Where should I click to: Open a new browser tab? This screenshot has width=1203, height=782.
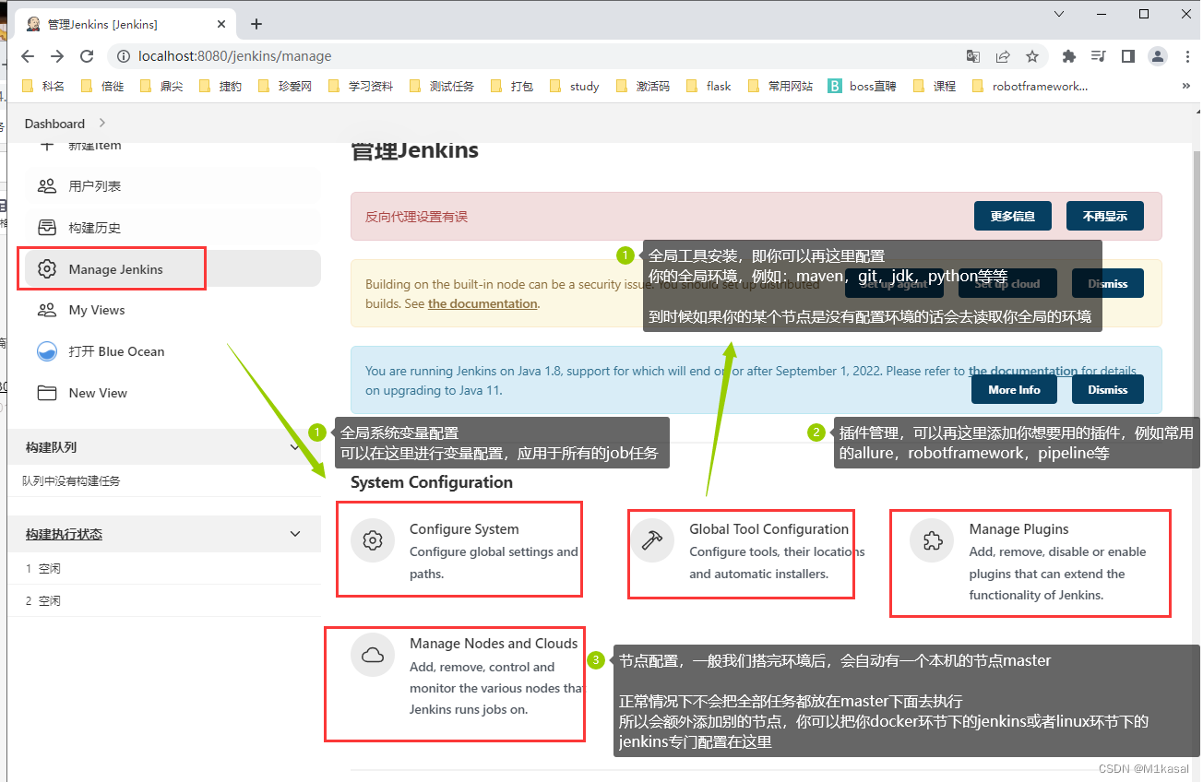tap(256, 24)
